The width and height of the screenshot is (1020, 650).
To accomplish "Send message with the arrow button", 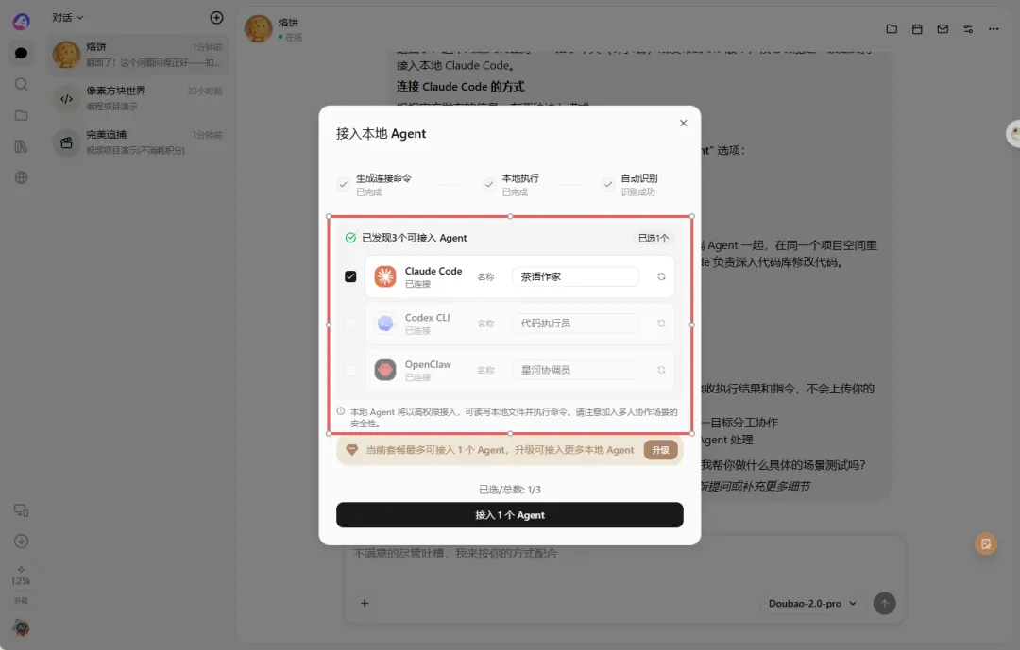I will click(884, 603).
